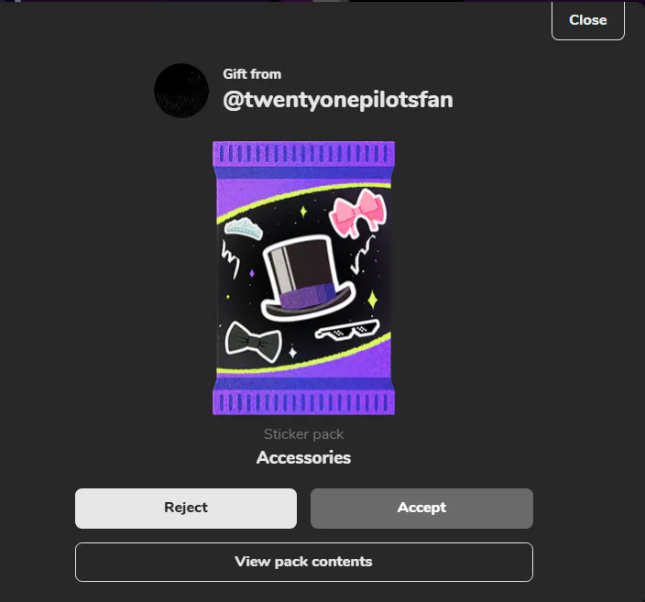The image size is (645, 602).
Task: Accept the Accessories sticker pack gift
Action: (x=421, y=509)
